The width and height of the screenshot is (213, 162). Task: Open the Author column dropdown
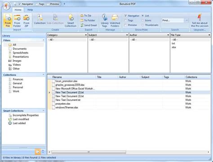(168, 35)
